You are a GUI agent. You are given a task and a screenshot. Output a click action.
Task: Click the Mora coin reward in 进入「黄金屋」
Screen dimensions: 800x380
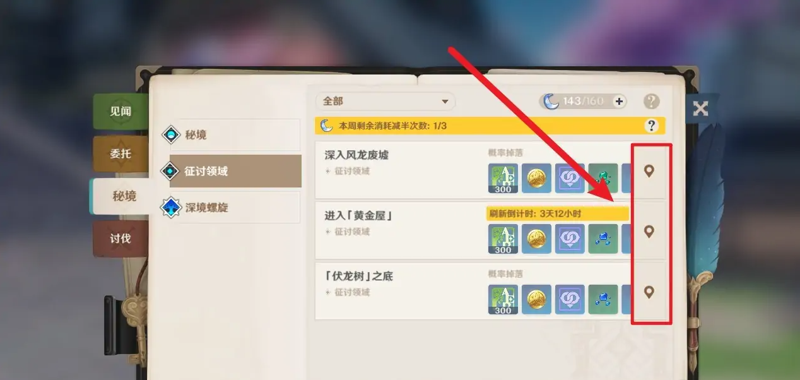pos(536,239)
